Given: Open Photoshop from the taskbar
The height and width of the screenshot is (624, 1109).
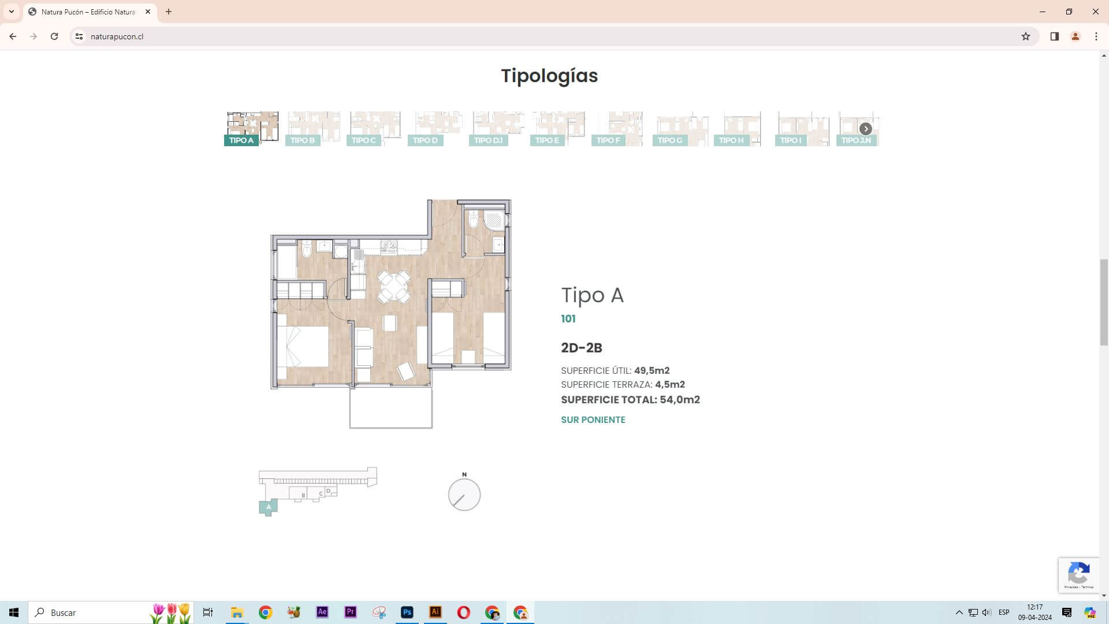Looking at the screenshot, I should coord(407,612).
